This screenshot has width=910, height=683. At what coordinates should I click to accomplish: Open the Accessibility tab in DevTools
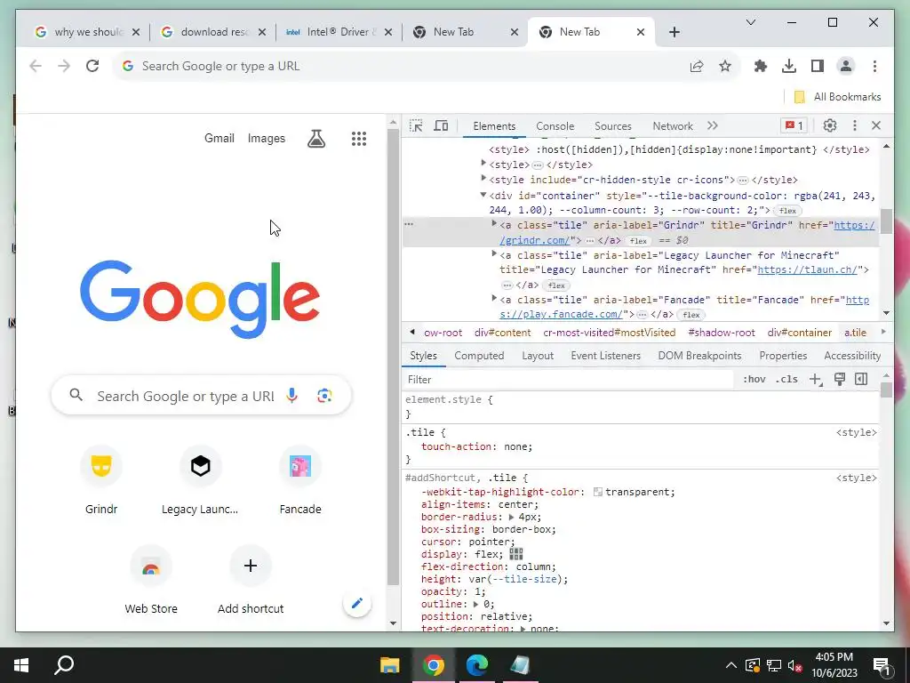(x=852, y=356)
